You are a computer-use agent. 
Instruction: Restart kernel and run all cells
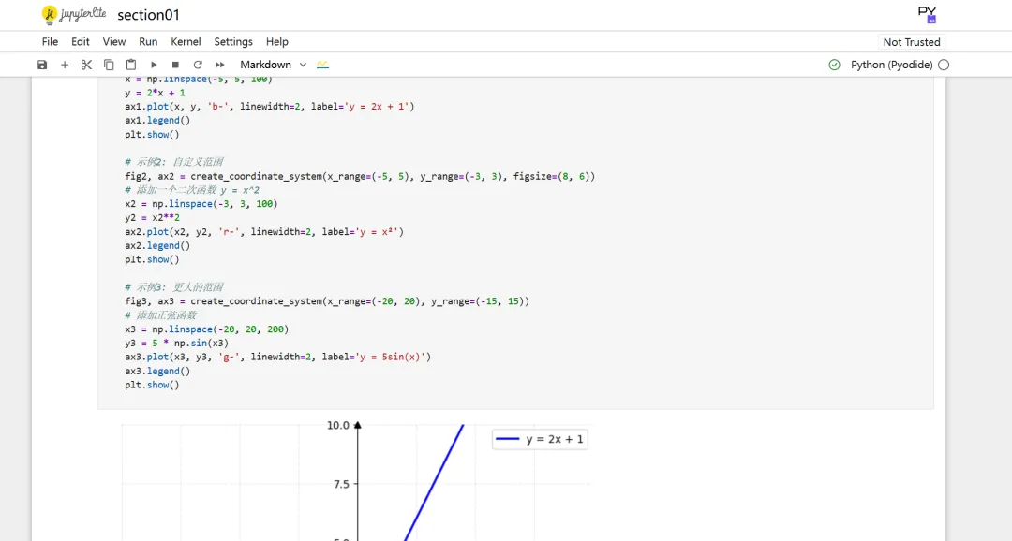tap(220, 65)
